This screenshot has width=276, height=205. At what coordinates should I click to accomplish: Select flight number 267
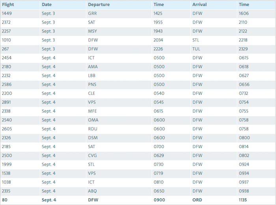[5, 49]
